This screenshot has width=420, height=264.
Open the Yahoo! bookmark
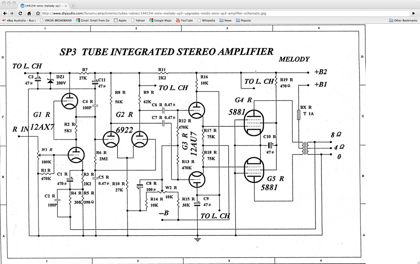click(x=138, y=20)
